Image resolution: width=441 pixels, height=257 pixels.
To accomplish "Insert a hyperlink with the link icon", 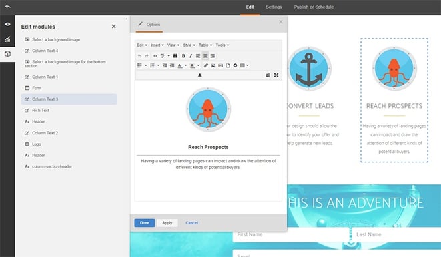I will [206, 65].
